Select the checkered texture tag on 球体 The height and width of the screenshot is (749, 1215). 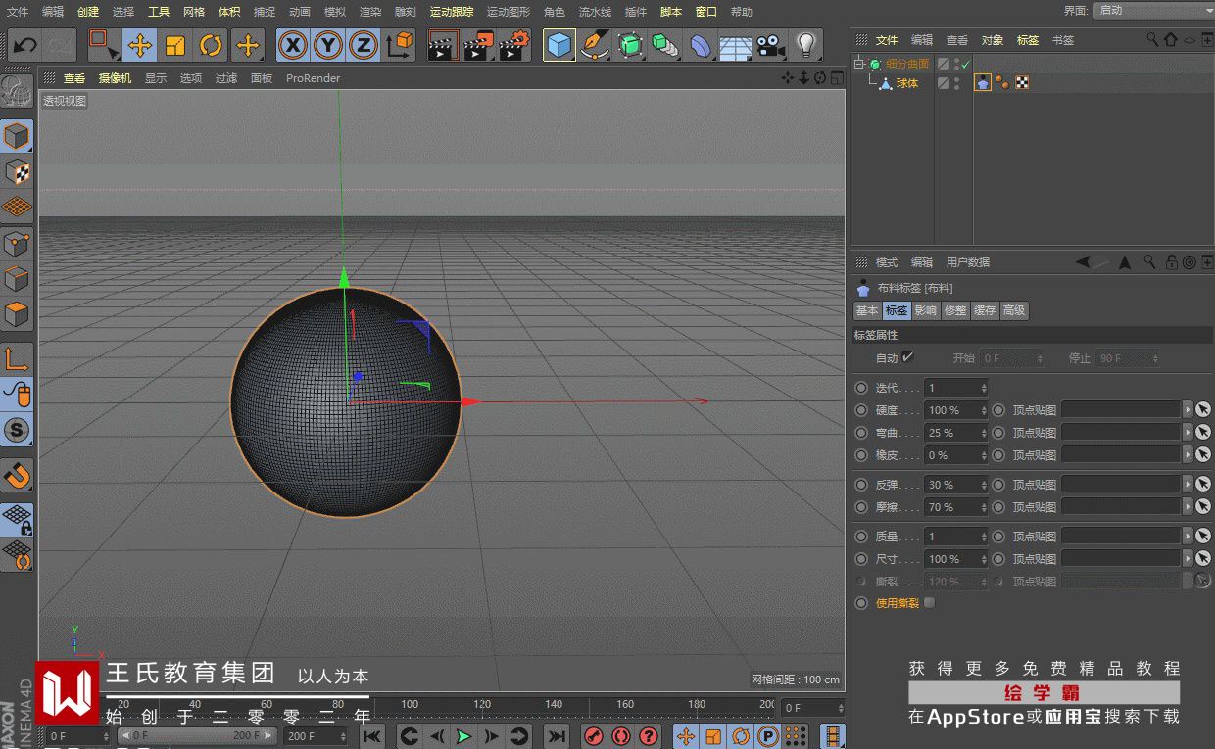point(1022,83)
